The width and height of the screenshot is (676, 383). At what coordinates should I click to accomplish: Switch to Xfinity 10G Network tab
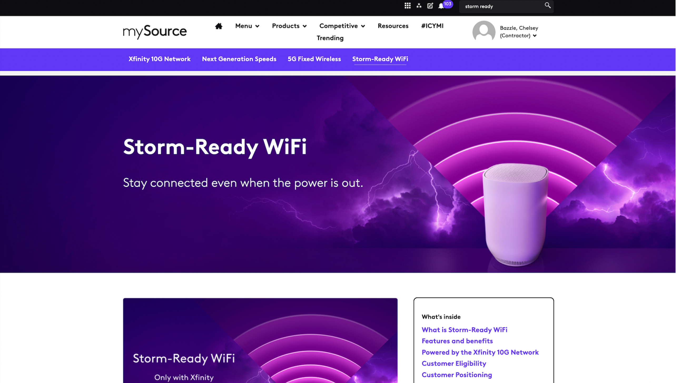click(x=160, y=59)
